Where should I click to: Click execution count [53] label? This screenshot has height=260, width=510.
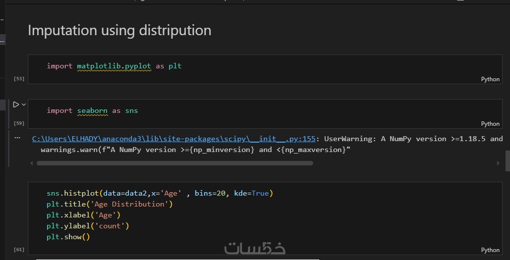pos(19,79)
